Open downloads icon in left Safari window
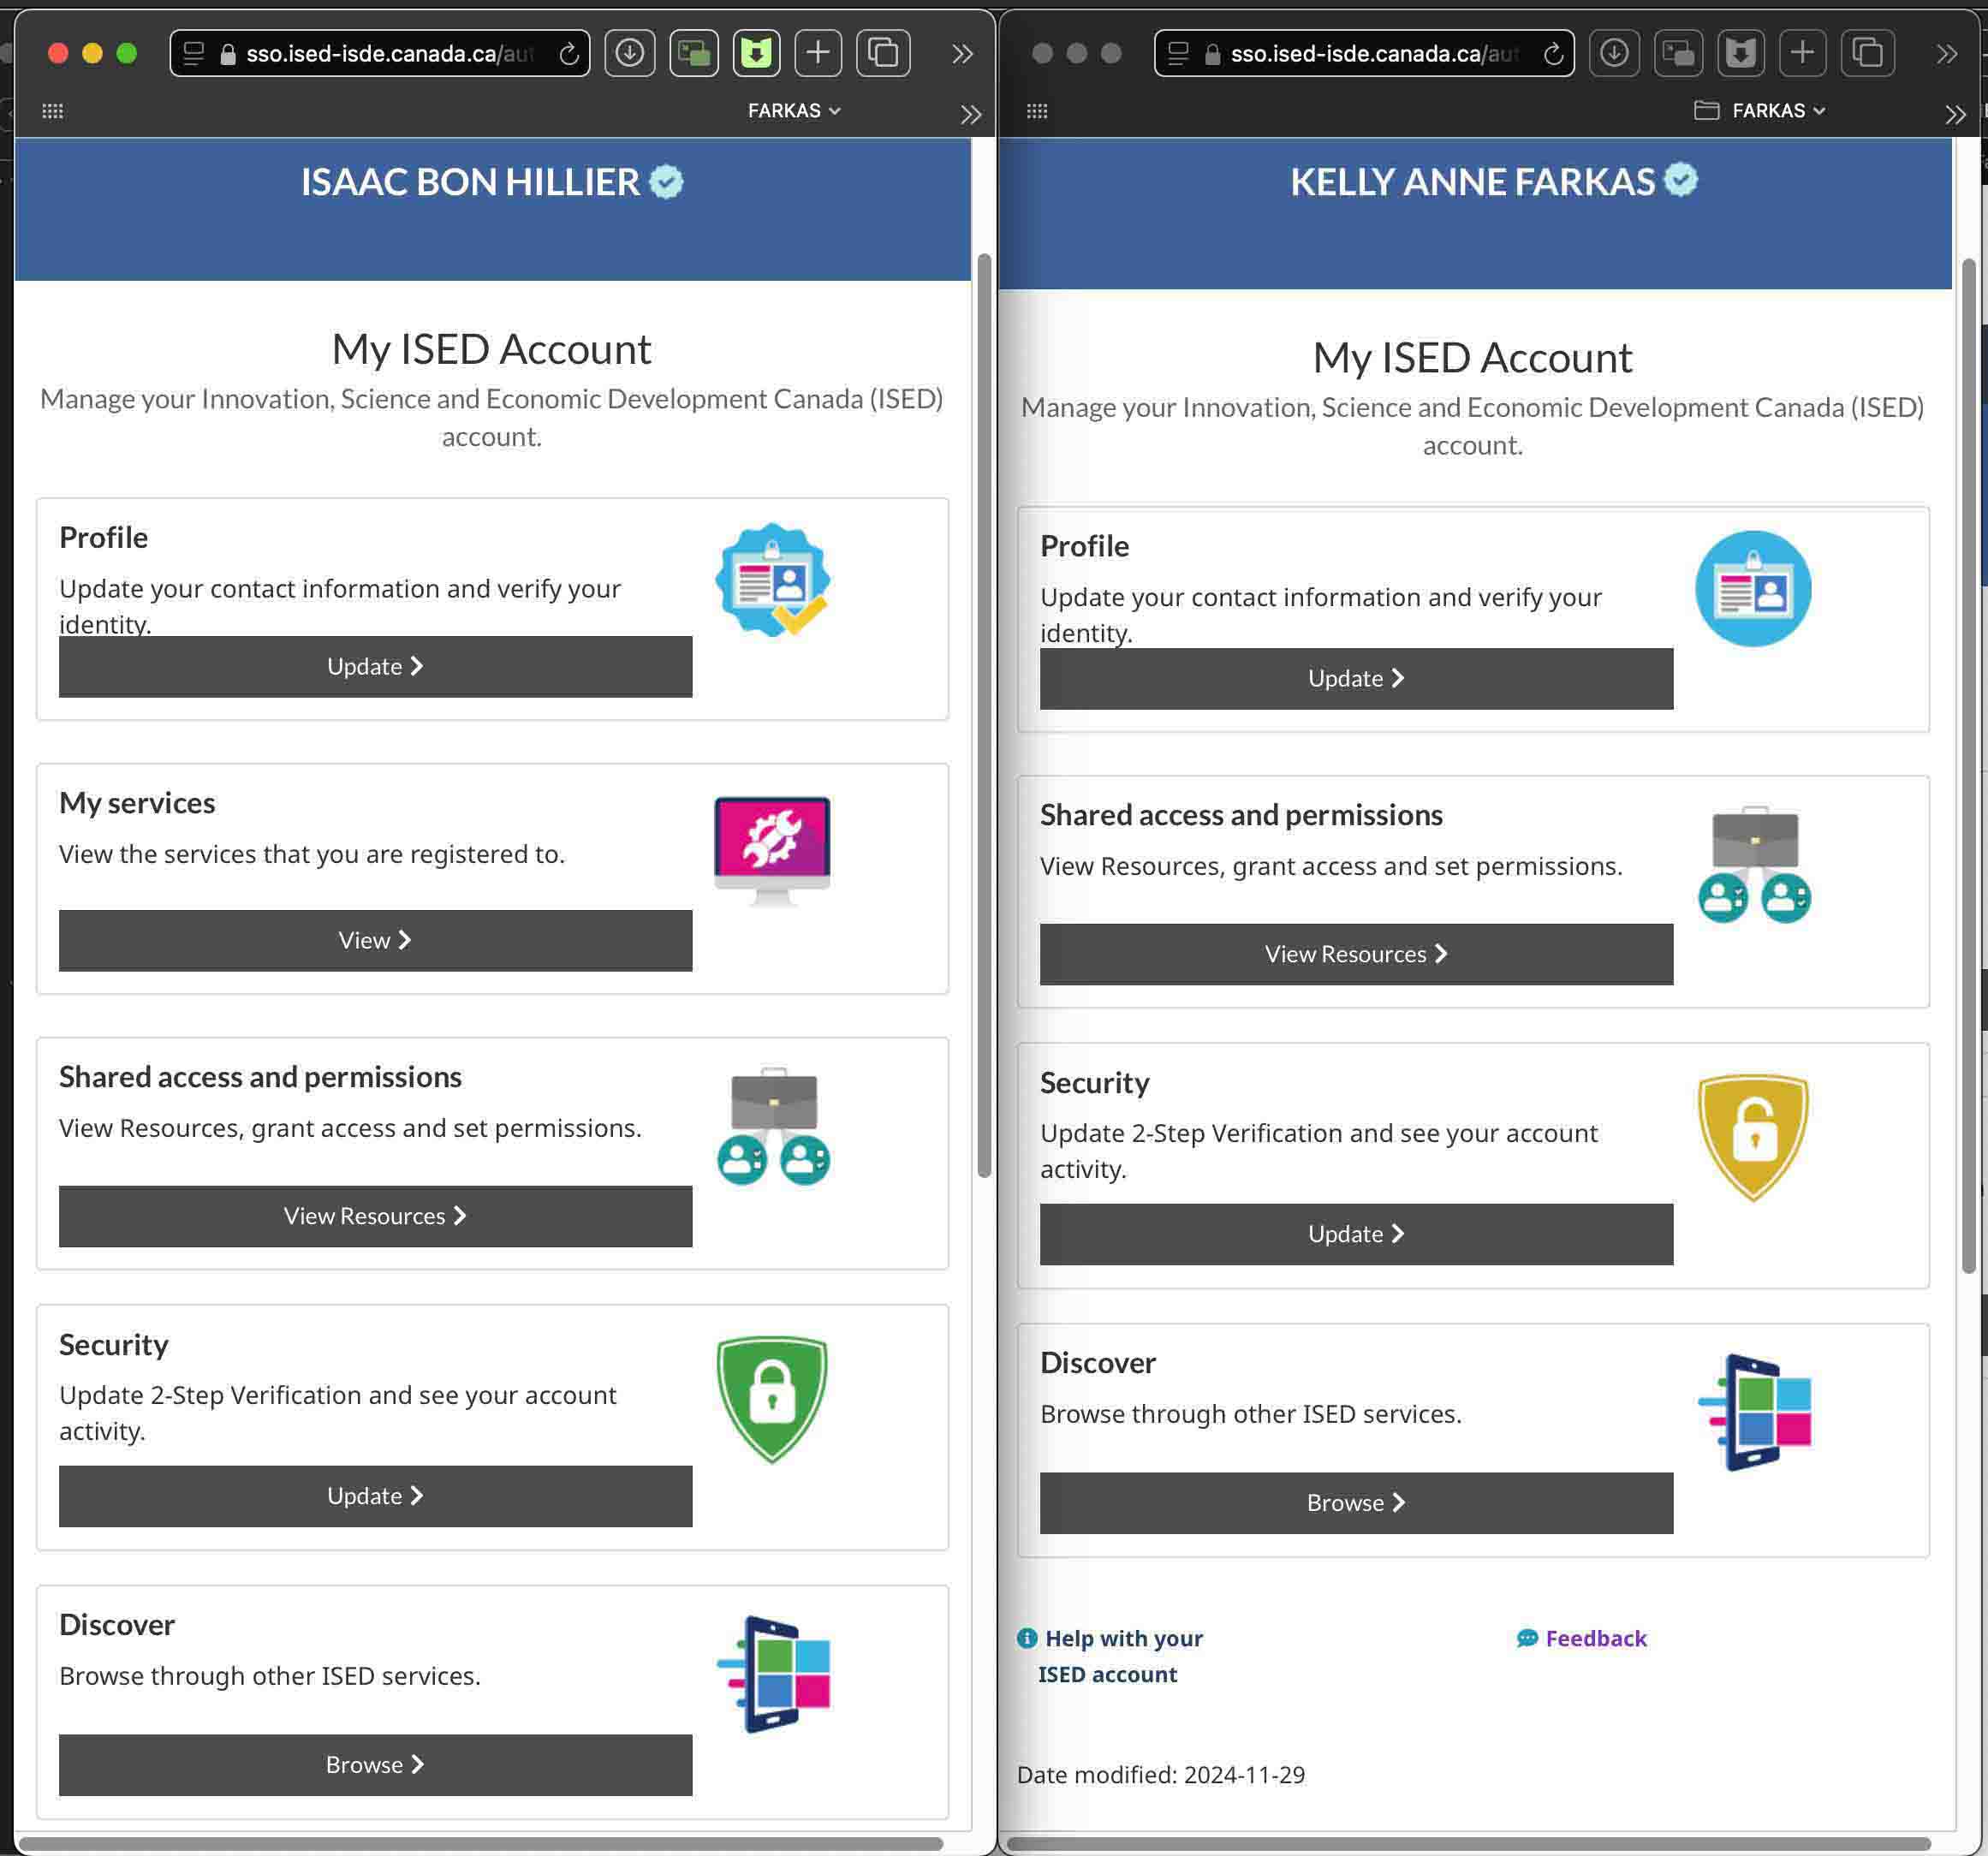Screen dimensions: 1988x1856 tap(630, 53)
